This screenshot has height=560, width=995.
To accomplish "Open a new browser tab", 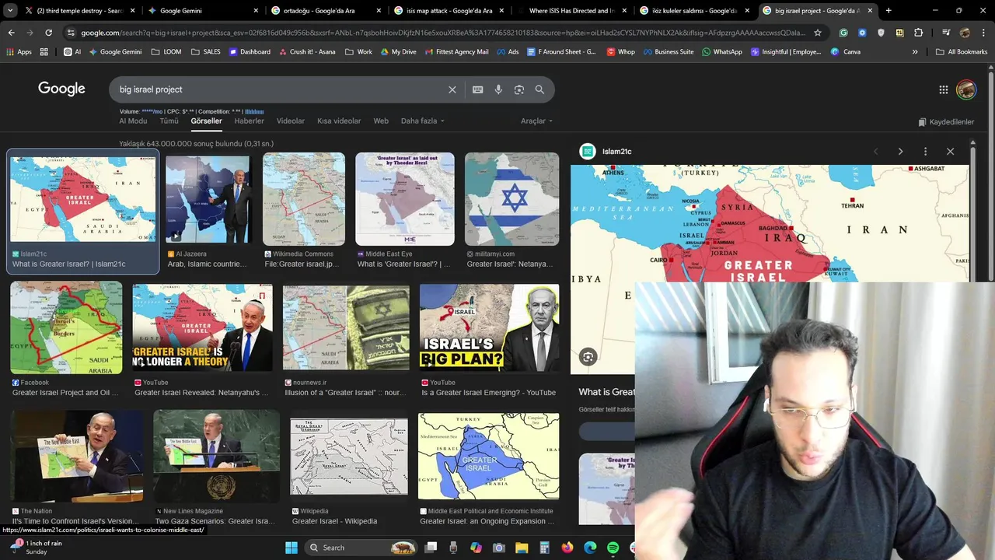I will click(889, 11).
